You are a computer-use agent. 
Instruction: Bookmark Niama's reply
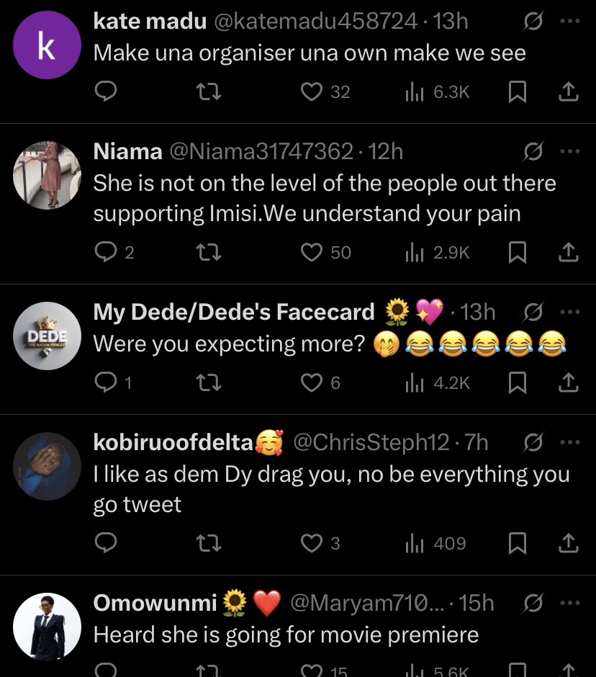(518, 252)
